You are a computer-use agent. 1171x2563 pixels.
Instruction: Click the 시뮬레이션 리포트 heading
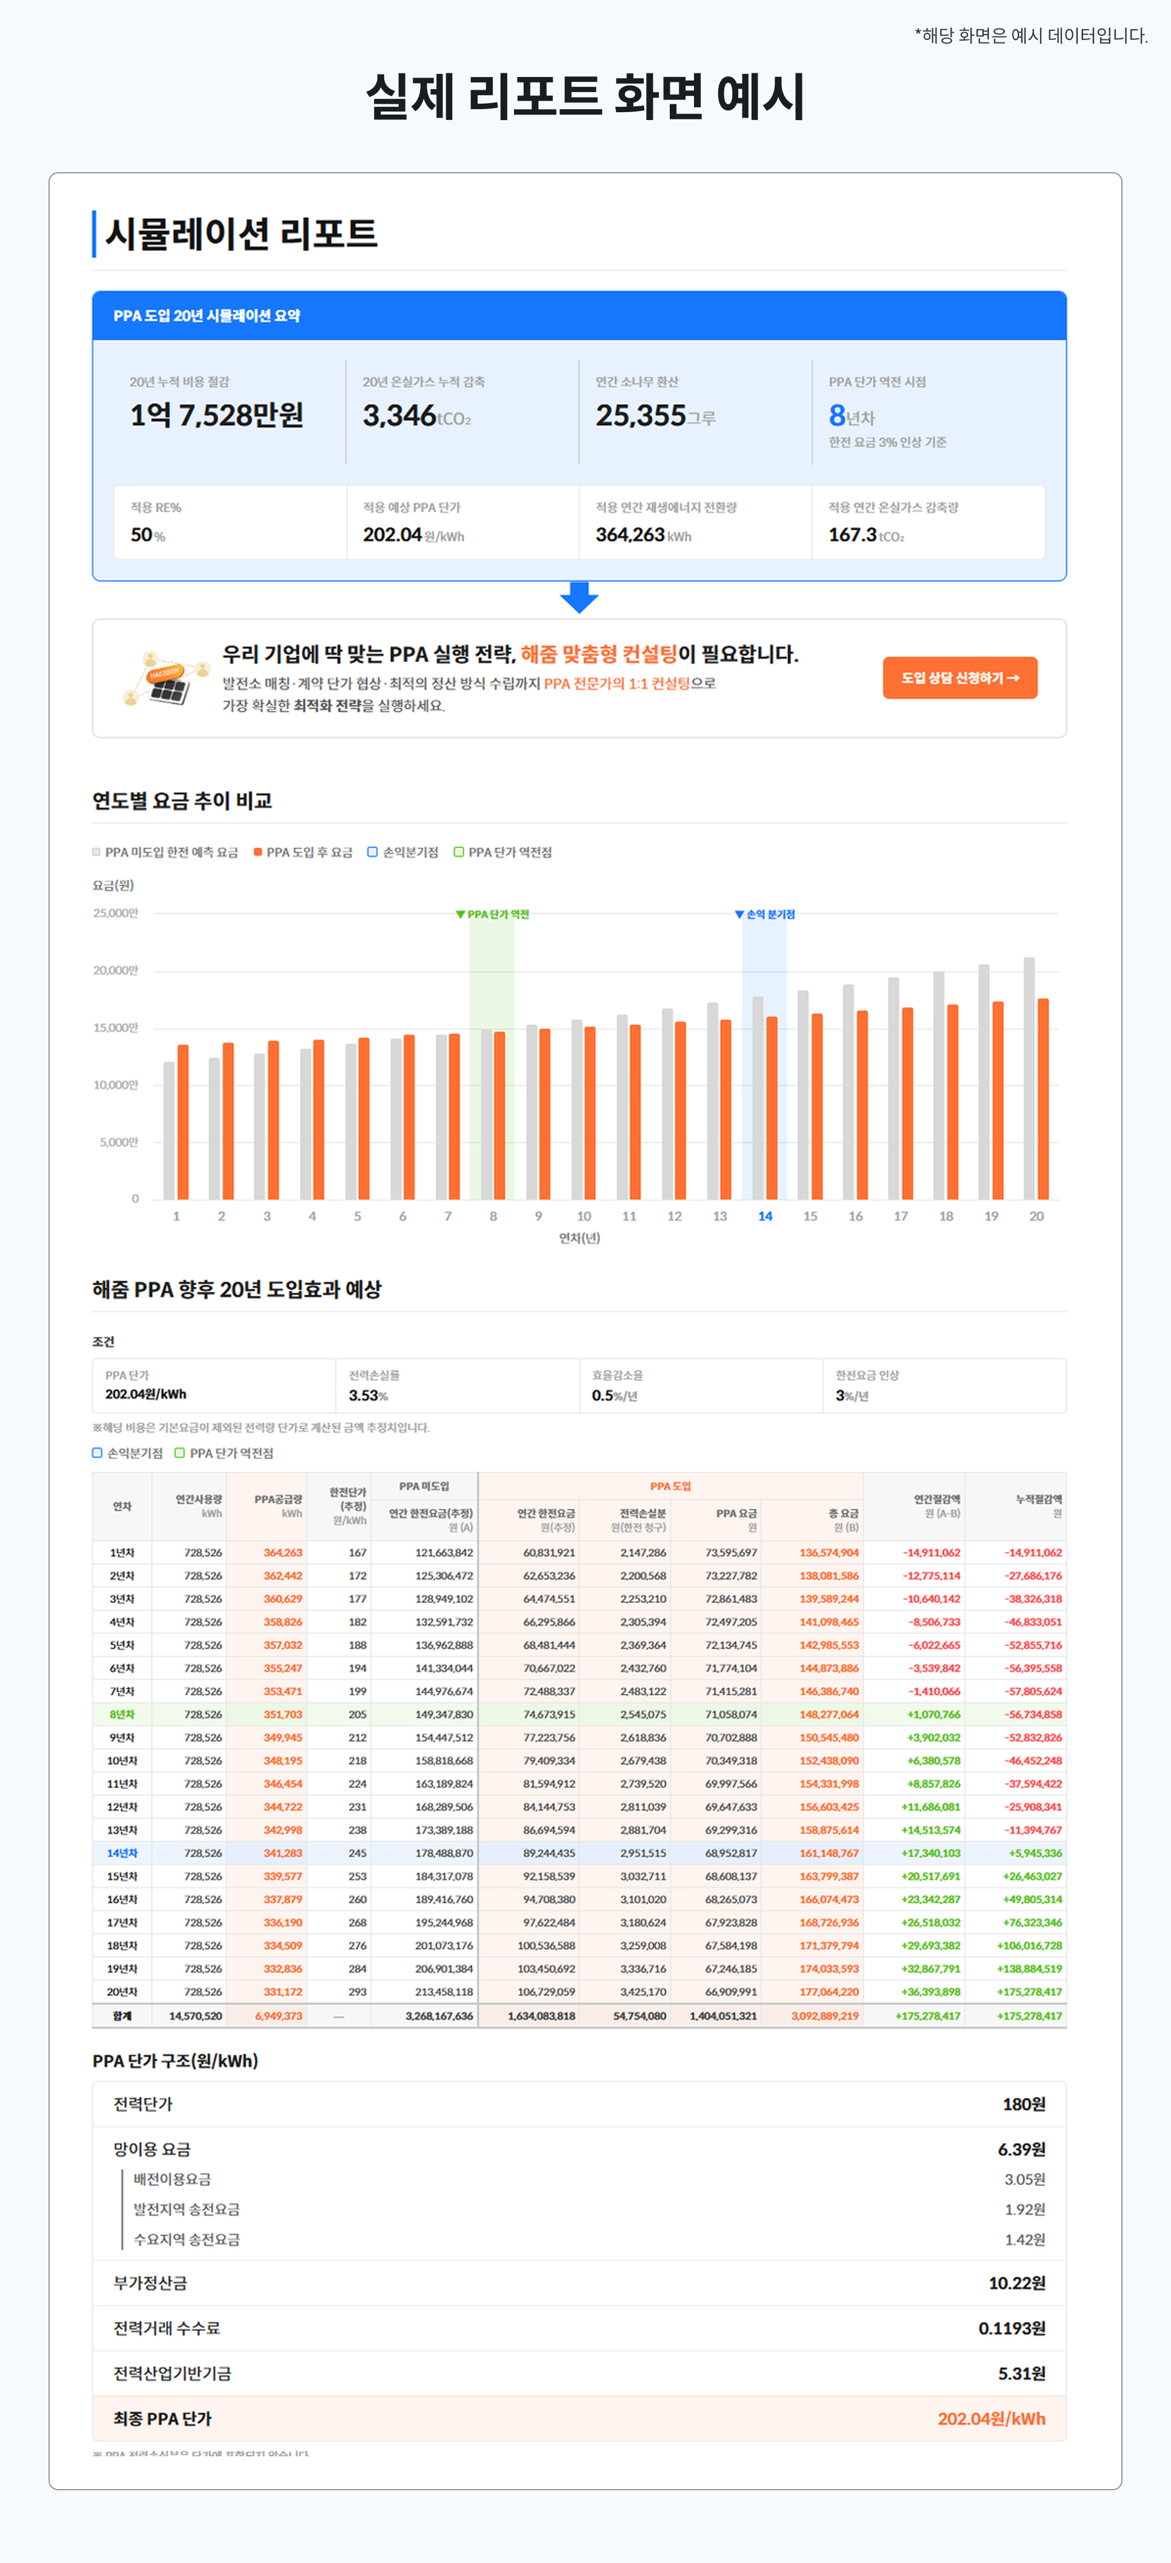[x=241, y=233]
